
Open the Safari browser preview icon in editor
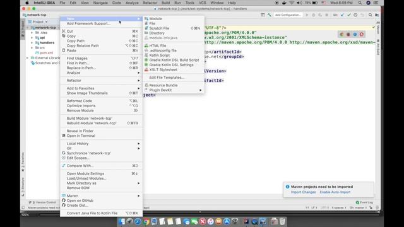355,34
